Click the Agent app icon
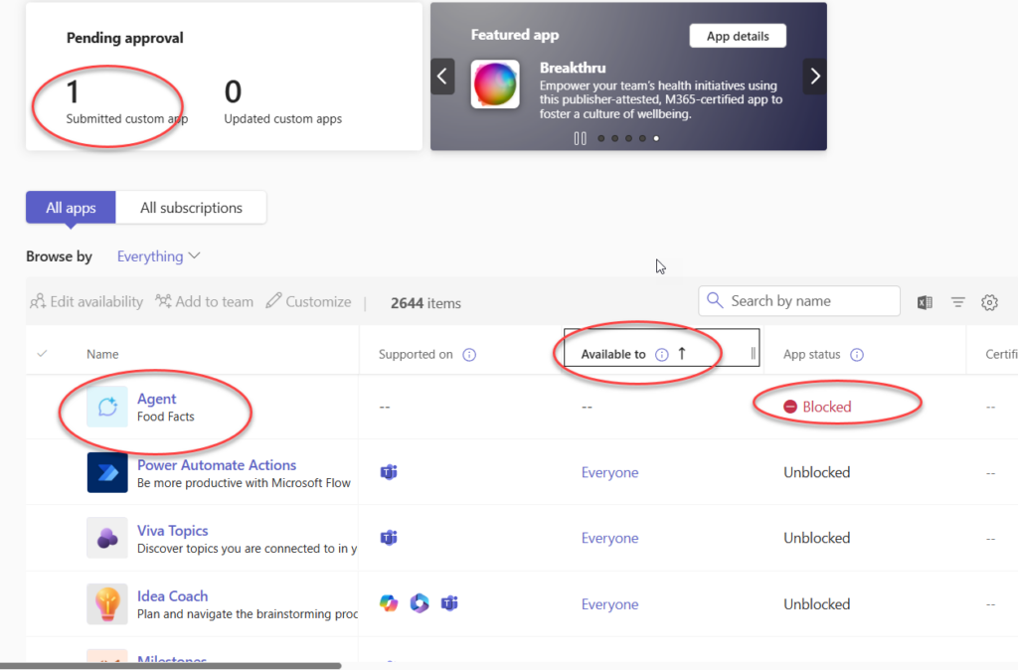This screenshot has width=1018, height=670. pos(107,407)
